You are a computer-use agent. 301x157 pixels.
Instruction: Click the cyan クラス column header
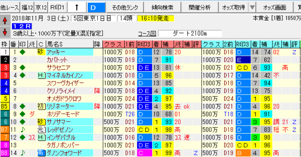coord(212,44)
